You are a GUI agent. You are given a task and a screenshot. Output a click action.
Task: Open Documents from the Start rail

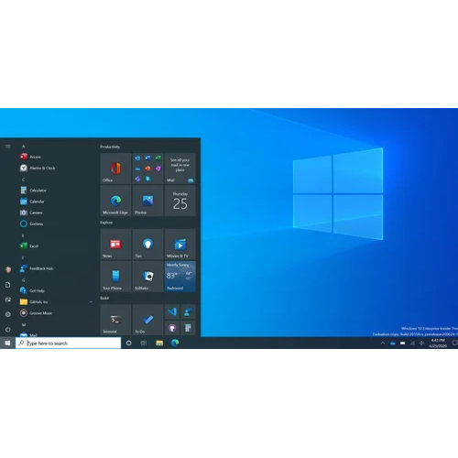pos(8,285)
